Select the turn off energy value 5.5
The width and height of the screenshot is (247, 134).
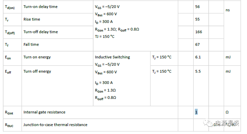coord(198,71)
